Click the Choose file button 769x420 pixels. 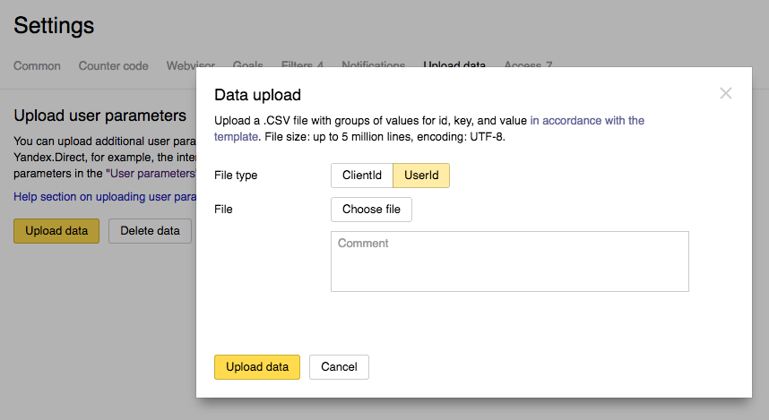(x=371, y=210)
